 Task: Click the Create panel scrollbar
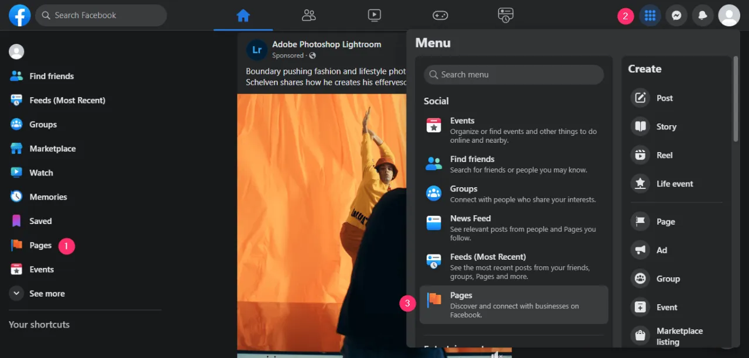736,99
